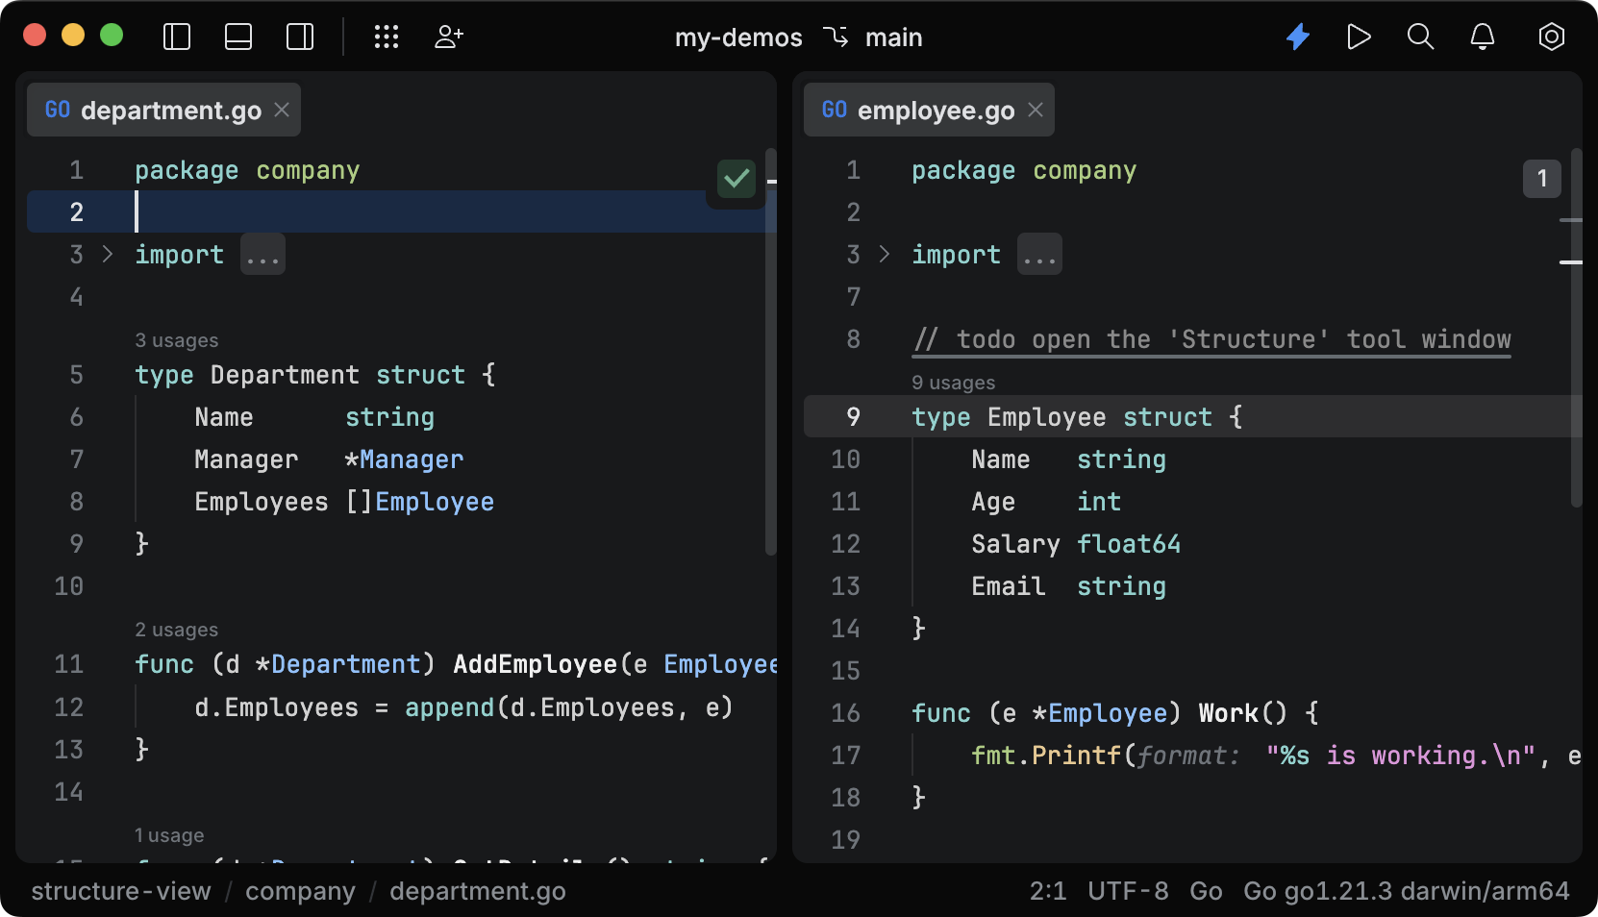The image size is (1598, 917).
Task: Click the main branch name
Action: coord(893,37)
